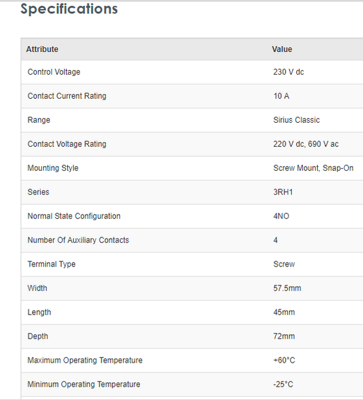Click the 3RH1 series value
Viewport: 363px width, 400px height.
tap(283, 192)
